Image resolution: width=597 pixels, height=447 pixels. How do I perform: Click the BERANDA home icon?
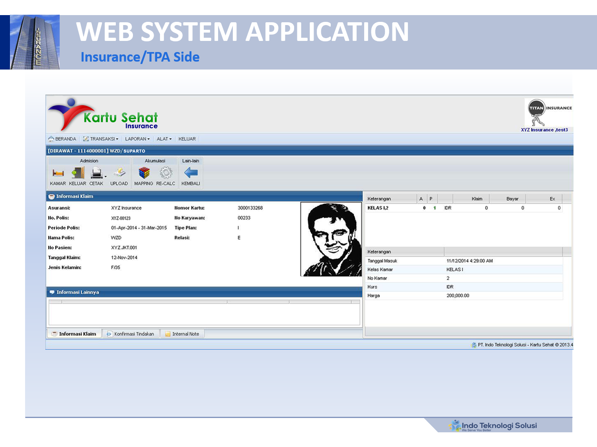(51, 139)
